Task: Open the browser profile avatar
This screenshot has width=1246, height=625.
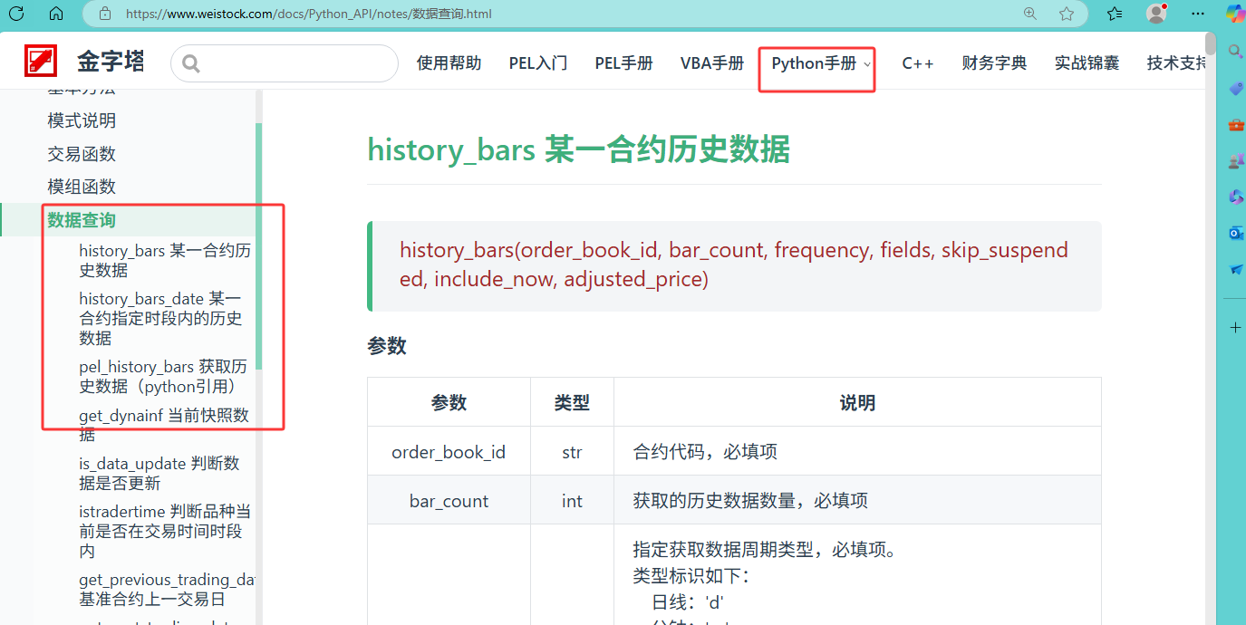Action: (1156, 14)
